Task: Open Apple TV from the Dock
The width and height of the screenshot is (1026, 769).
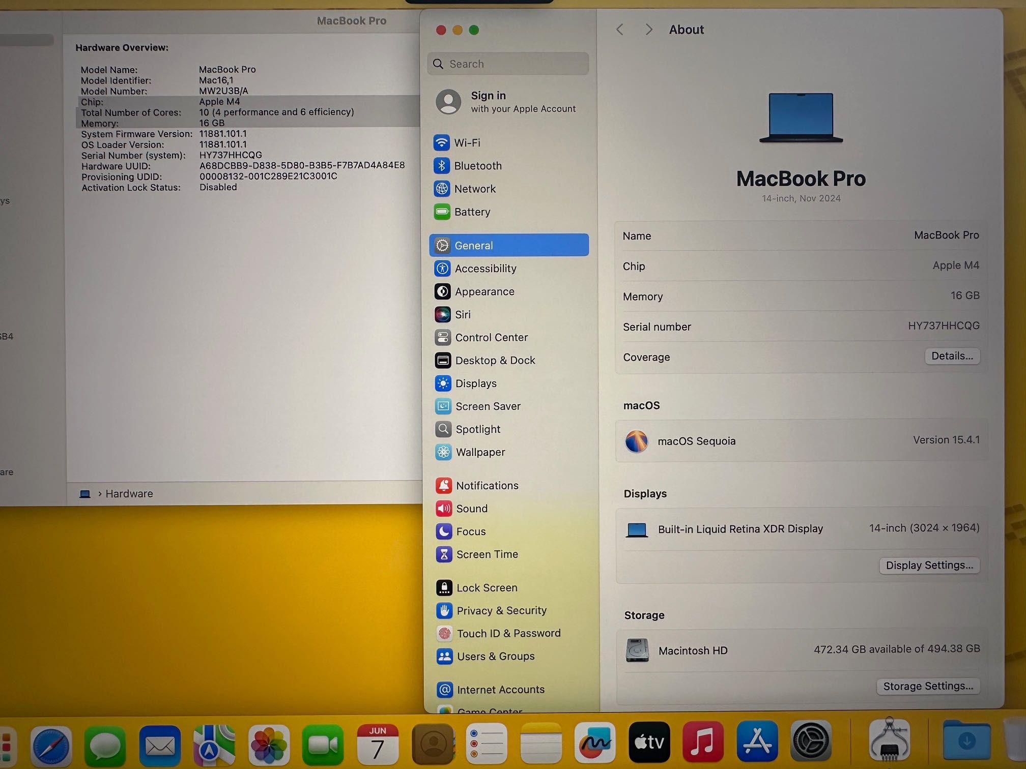Action: tap(649, 743)
